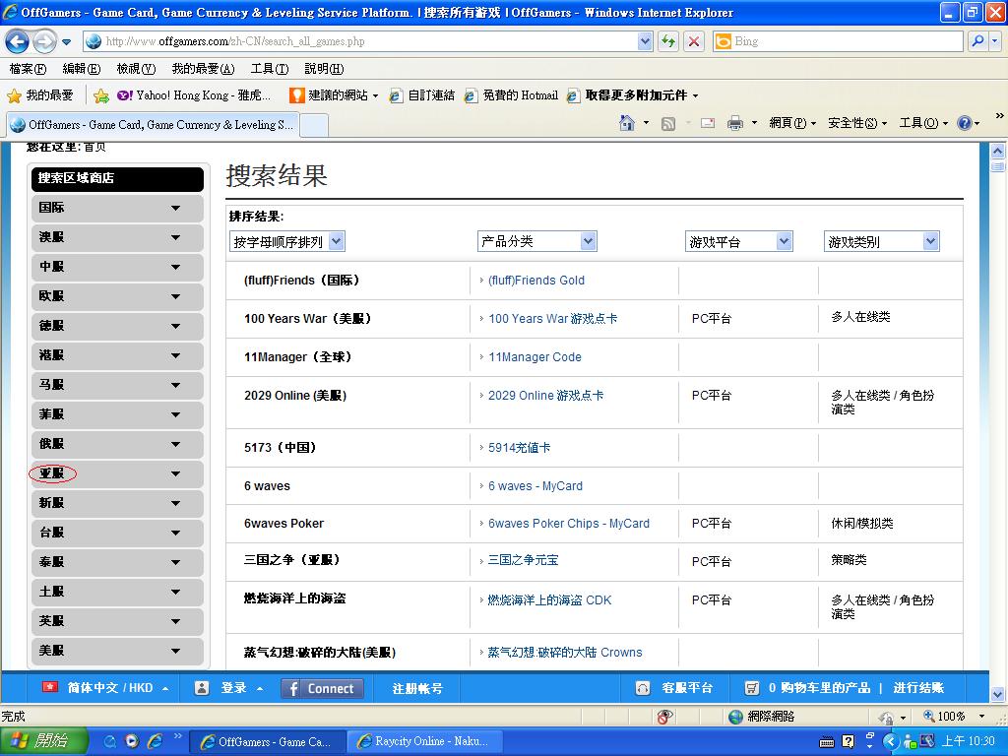This screenshot has height=756, width=1008.
Task: Click the Bing search magnifier button
Action: (976, 41)
